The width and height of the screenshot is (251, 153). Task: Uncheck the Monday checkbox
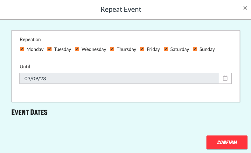[22, 49]
